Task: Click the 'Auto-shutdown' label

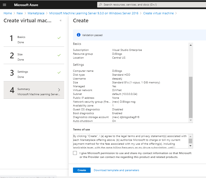Action: pyautogui.click(x=83, y=121)
